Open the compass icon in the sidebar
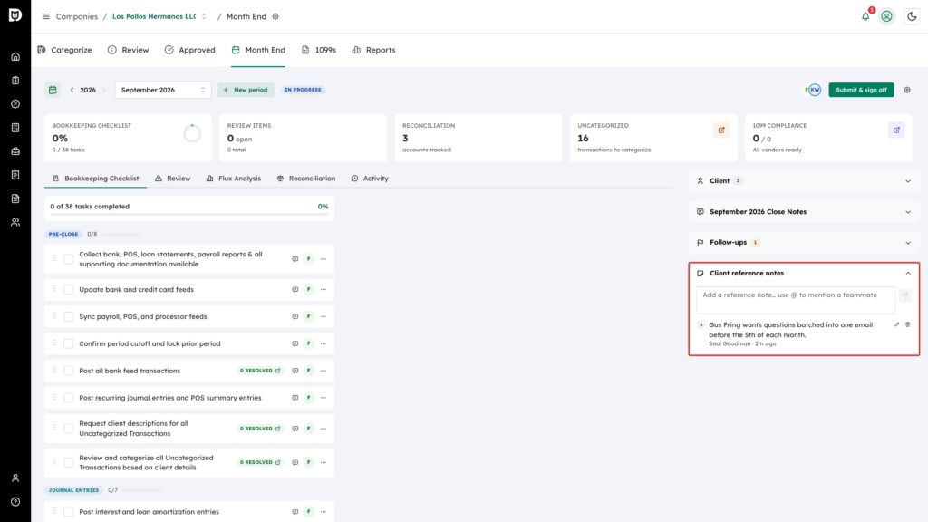 pos(15,104)
